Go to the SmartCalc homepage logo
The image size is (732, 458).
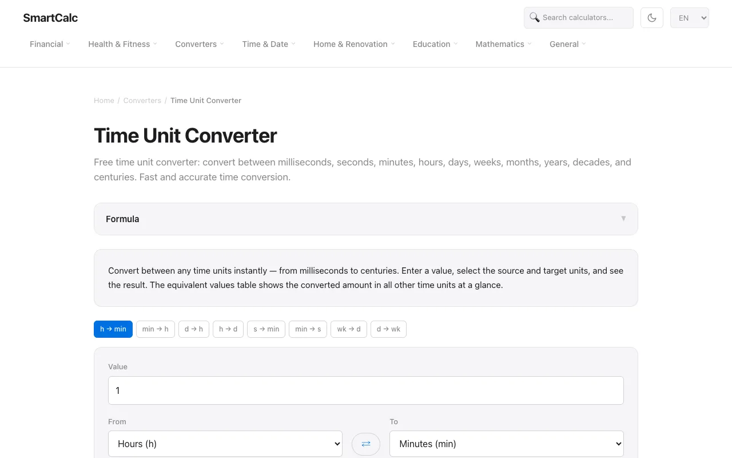click(50, 18)
